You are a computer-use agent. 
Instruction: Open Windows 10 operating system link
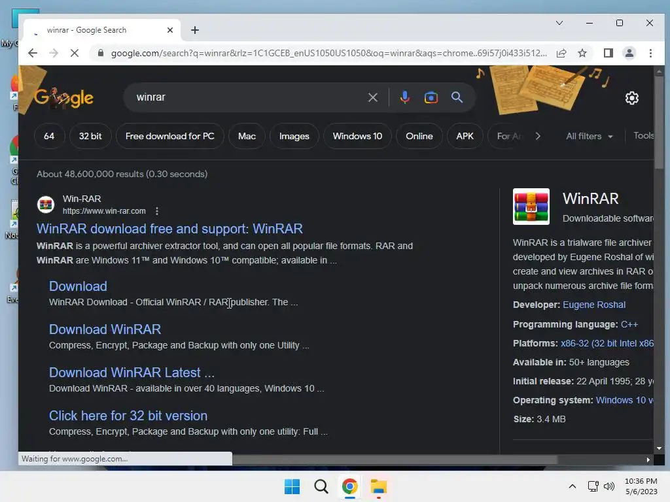coord(624,400)
